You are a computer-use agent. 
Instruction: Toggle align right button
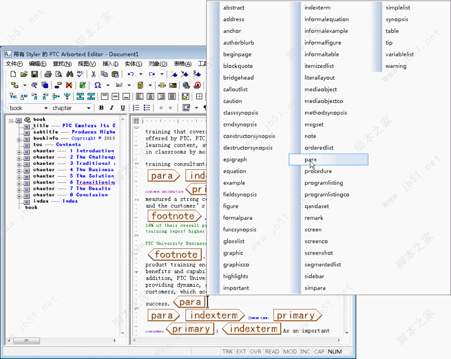click(161, 97)
